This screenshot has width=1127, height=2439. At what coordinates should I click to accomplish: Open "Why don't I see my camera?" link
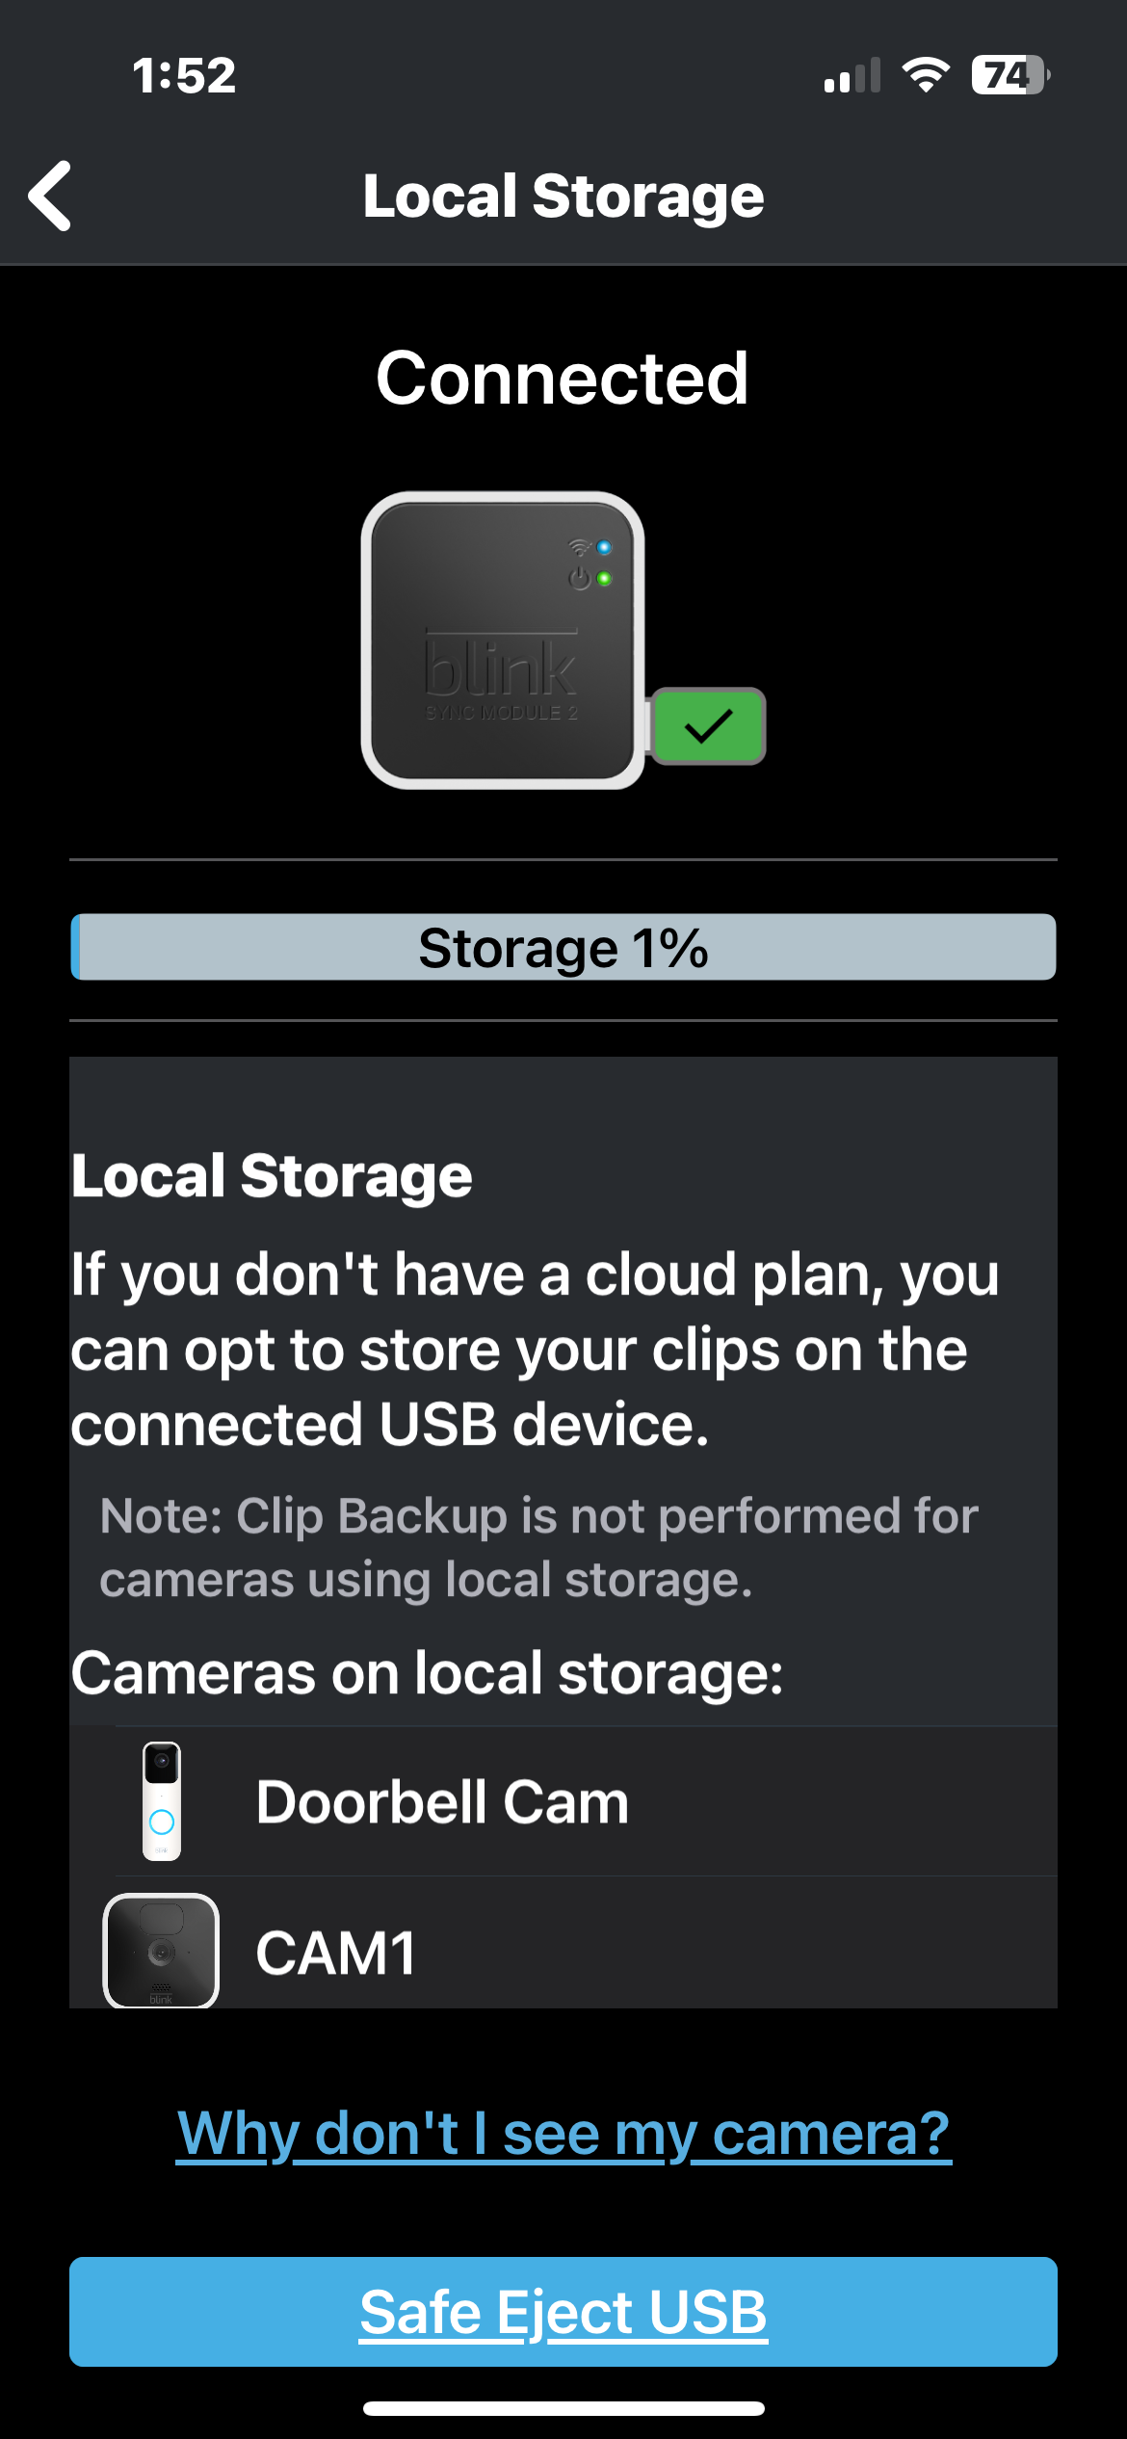click(x=563, y=2133)
